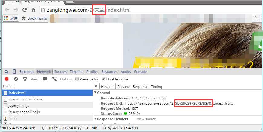
Task: Click the page document bookmark icon at right
Action: (255, 18)
